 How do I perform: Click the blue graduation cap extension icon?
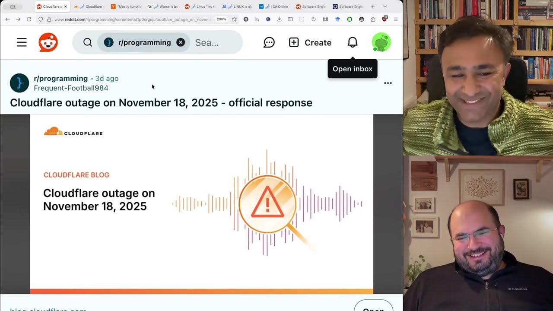tap(338, 19)
